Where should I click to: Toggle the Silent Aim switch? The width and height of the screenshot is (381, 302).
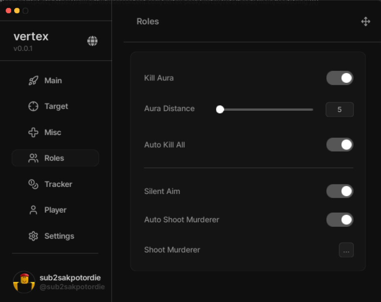(x=340, y=191)
